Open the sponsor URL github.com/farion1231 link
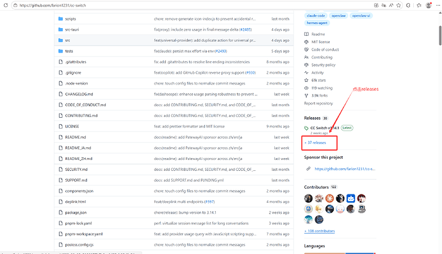This screenshot has height=254, width=442. coord(345,169)
